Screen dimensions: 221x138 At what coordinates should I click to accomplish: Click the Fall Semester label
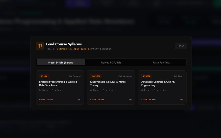pyautogui.click(x=125, y=76)
